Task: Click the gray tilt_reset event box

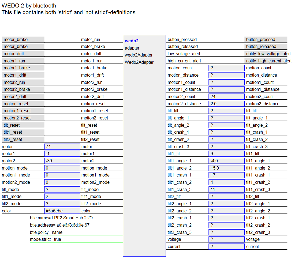Action: tap(23, 125)
